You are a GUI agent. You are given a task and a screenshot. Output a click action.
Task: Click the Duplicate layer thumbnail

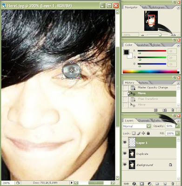[132, 153]
